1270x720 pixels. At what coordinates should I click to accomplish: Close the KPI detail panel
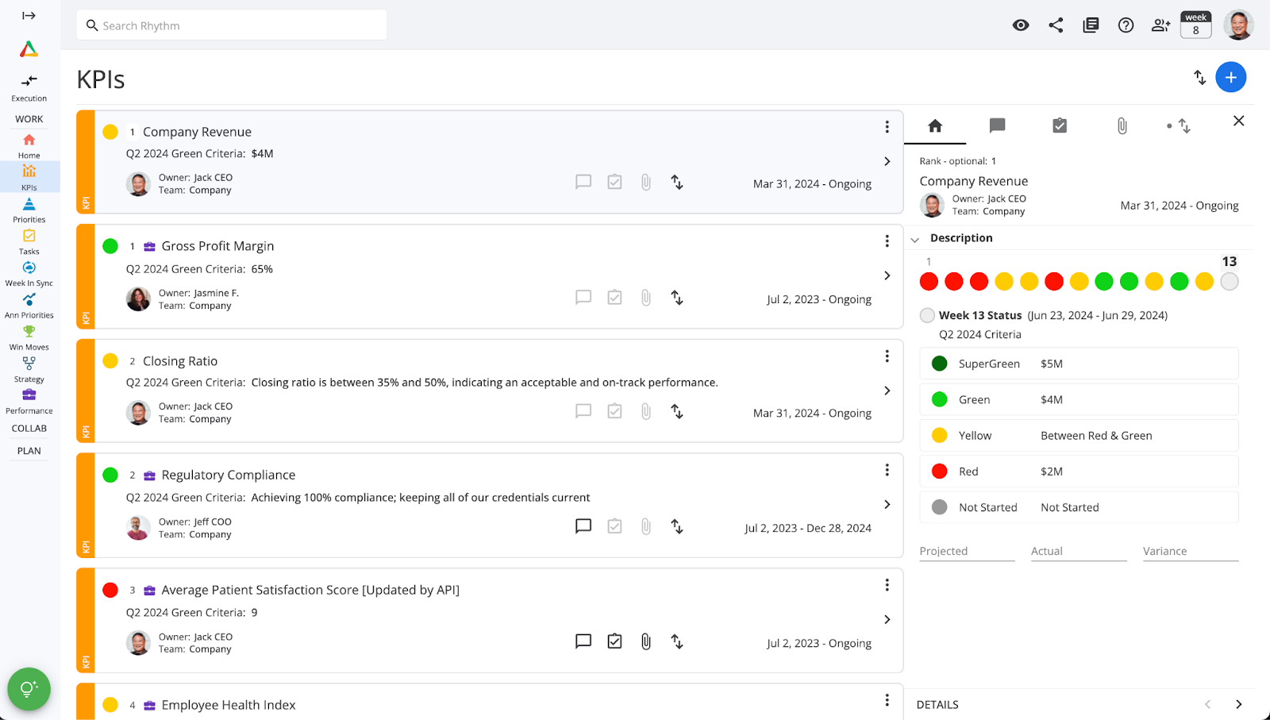1238,121
